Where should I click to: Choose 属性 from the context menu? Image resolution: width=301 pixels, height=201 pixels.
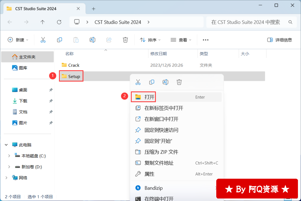176,174
